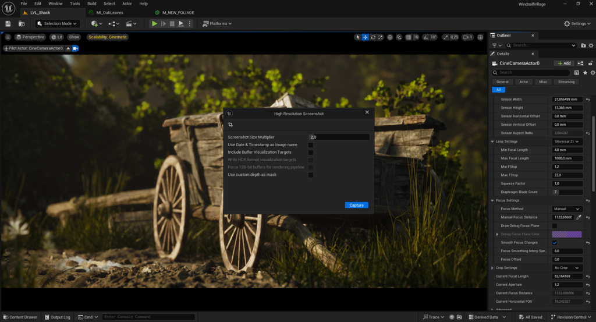
Task: Click the Details lock icon
Action: pos(590,63)
